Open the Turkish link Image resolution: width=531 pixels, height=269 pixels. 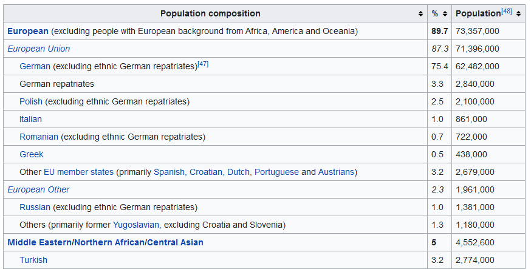pos(33,260)
